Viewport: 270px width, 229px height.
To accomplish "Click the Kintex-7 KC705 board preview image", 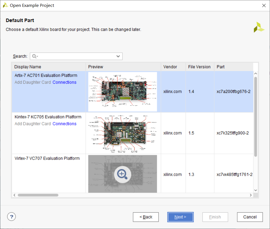I will pyautogui.click(x=123, y=133).
